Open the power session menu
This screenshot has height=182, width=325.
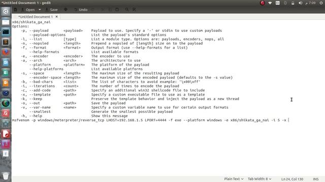(320, 3)
